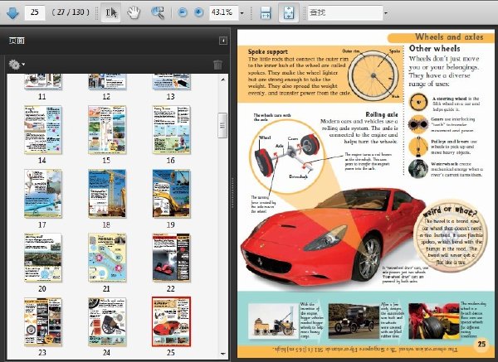Select page 23 thumbnail
Screen dimensions: 498x362
pyautogui.click(x=43, y=321)
